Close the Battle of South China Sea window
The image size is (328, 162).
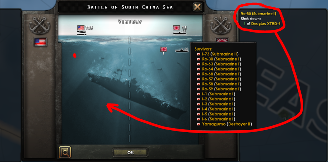click(197, 7)
